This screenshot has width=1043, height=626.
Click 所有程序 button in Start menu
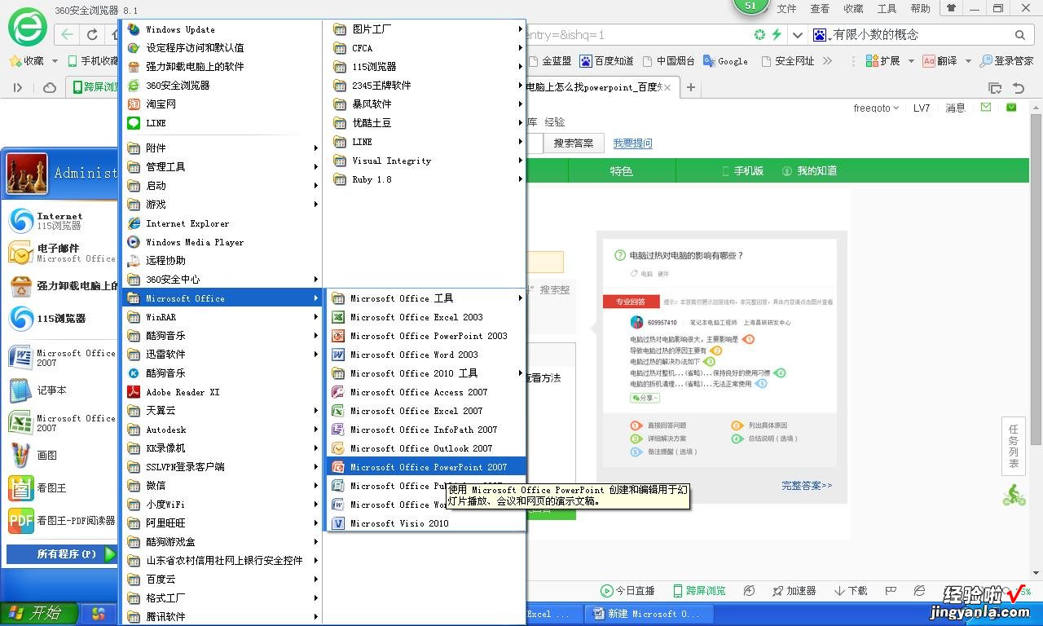[x=62, y=554]
